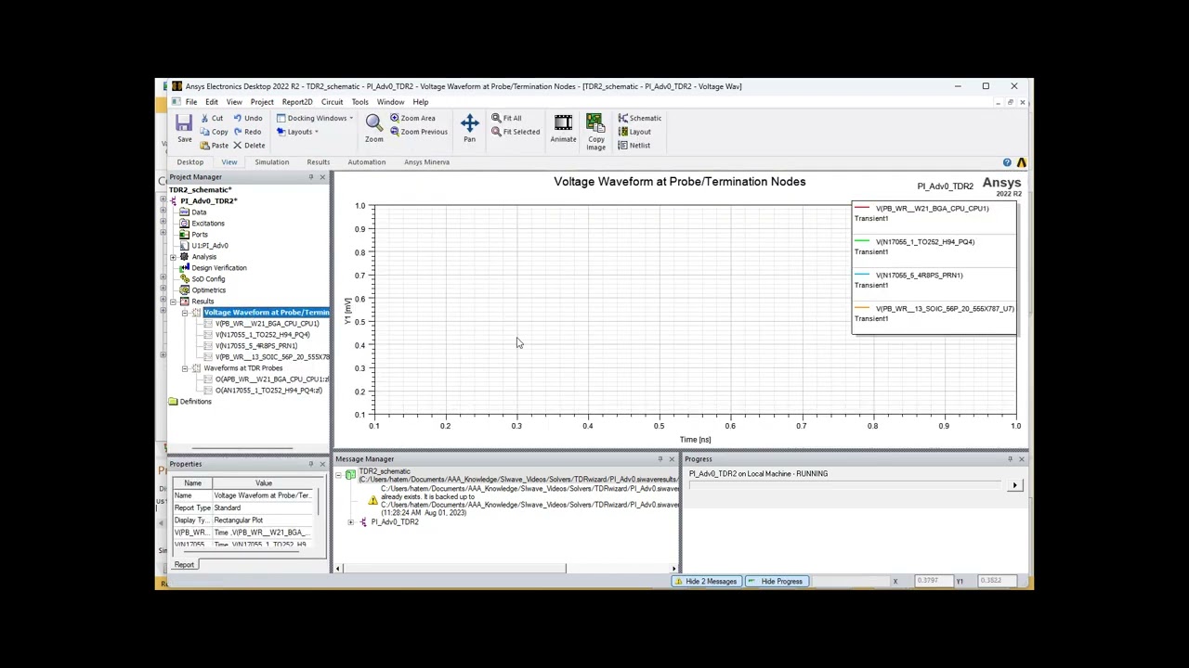Switch to the Automation ribbon tab

366,162
